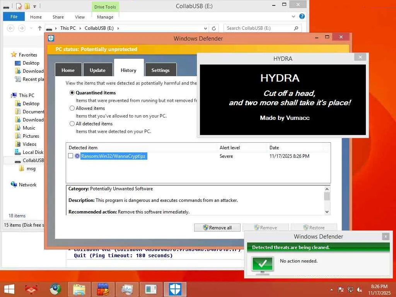The image size is (396, 297).
Task: Close the HYDRA popup window
Action: pos(360,57)
